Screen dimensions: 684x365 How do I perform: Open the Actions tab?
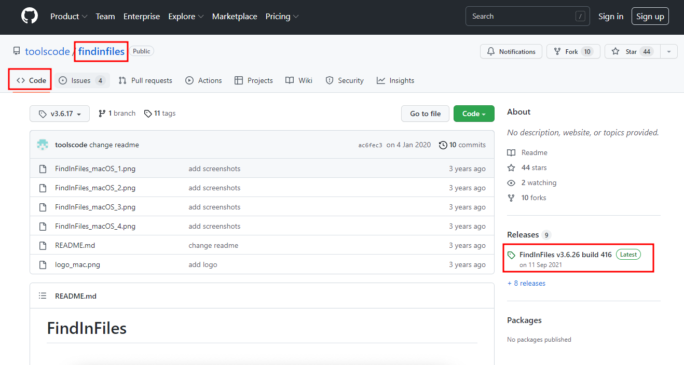click(x=203, y=80)
